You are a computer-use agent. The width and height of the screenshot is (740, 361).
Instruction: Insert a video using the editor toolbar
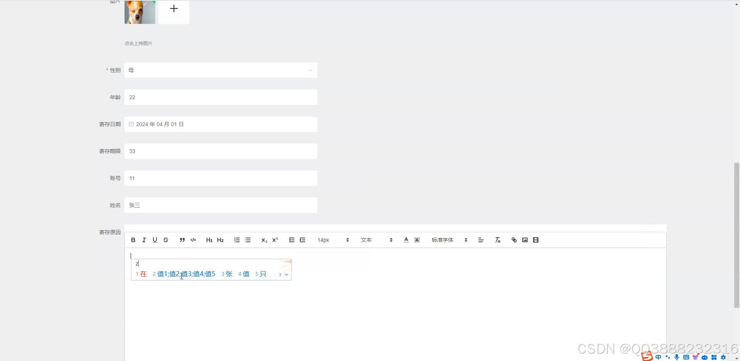click(x=535, y=240)
